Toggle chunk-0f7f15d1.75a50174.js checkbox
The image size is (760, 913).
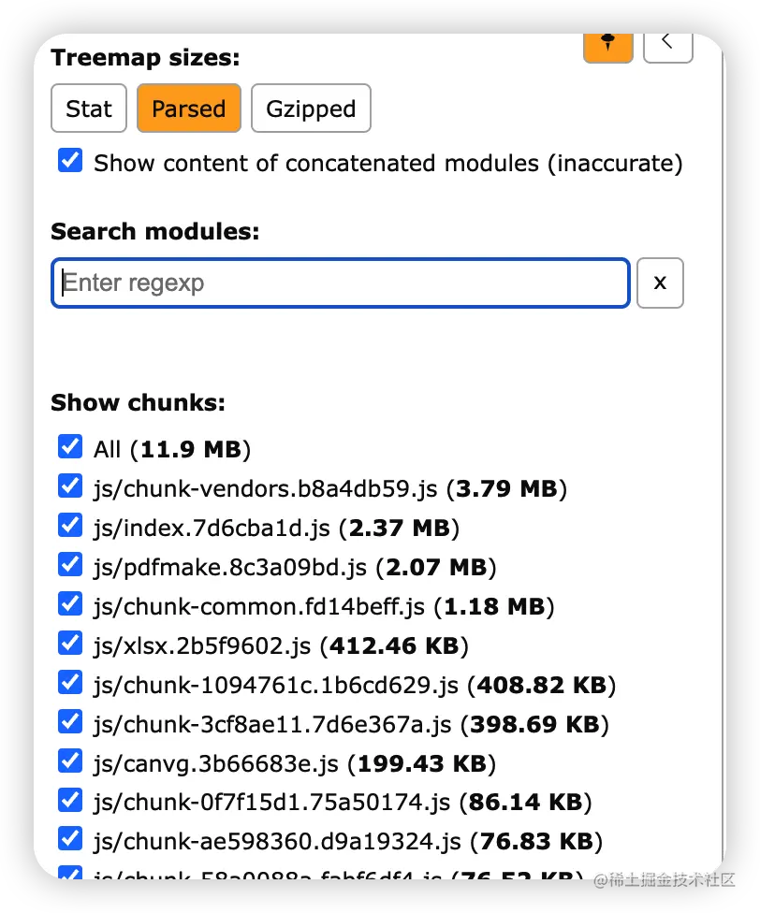(x=70, y=800)
